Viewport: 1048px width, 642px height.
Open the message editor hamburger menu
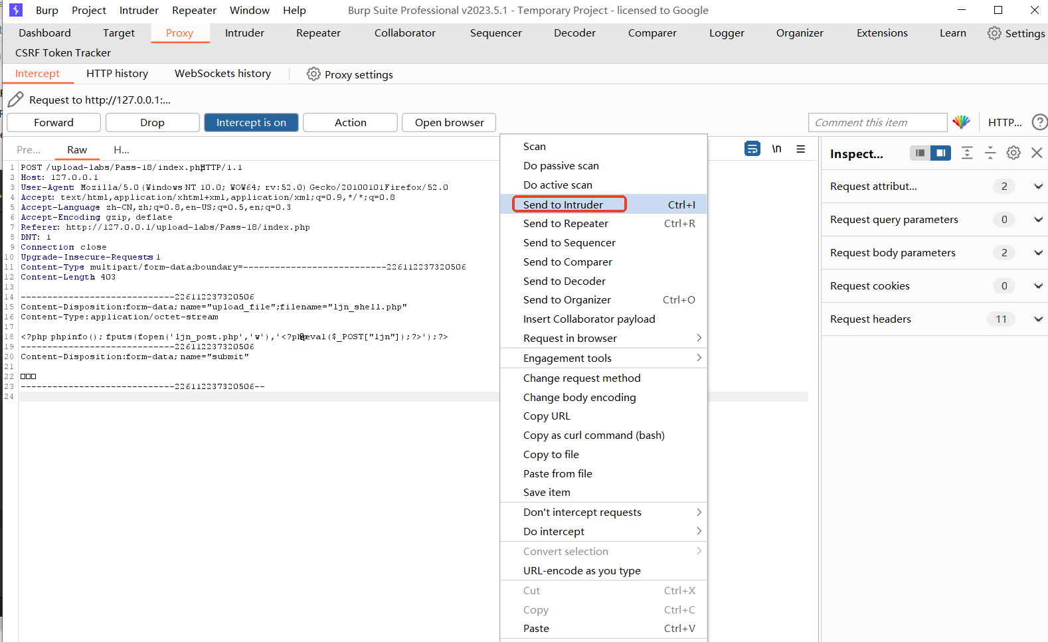pos(801,149)
